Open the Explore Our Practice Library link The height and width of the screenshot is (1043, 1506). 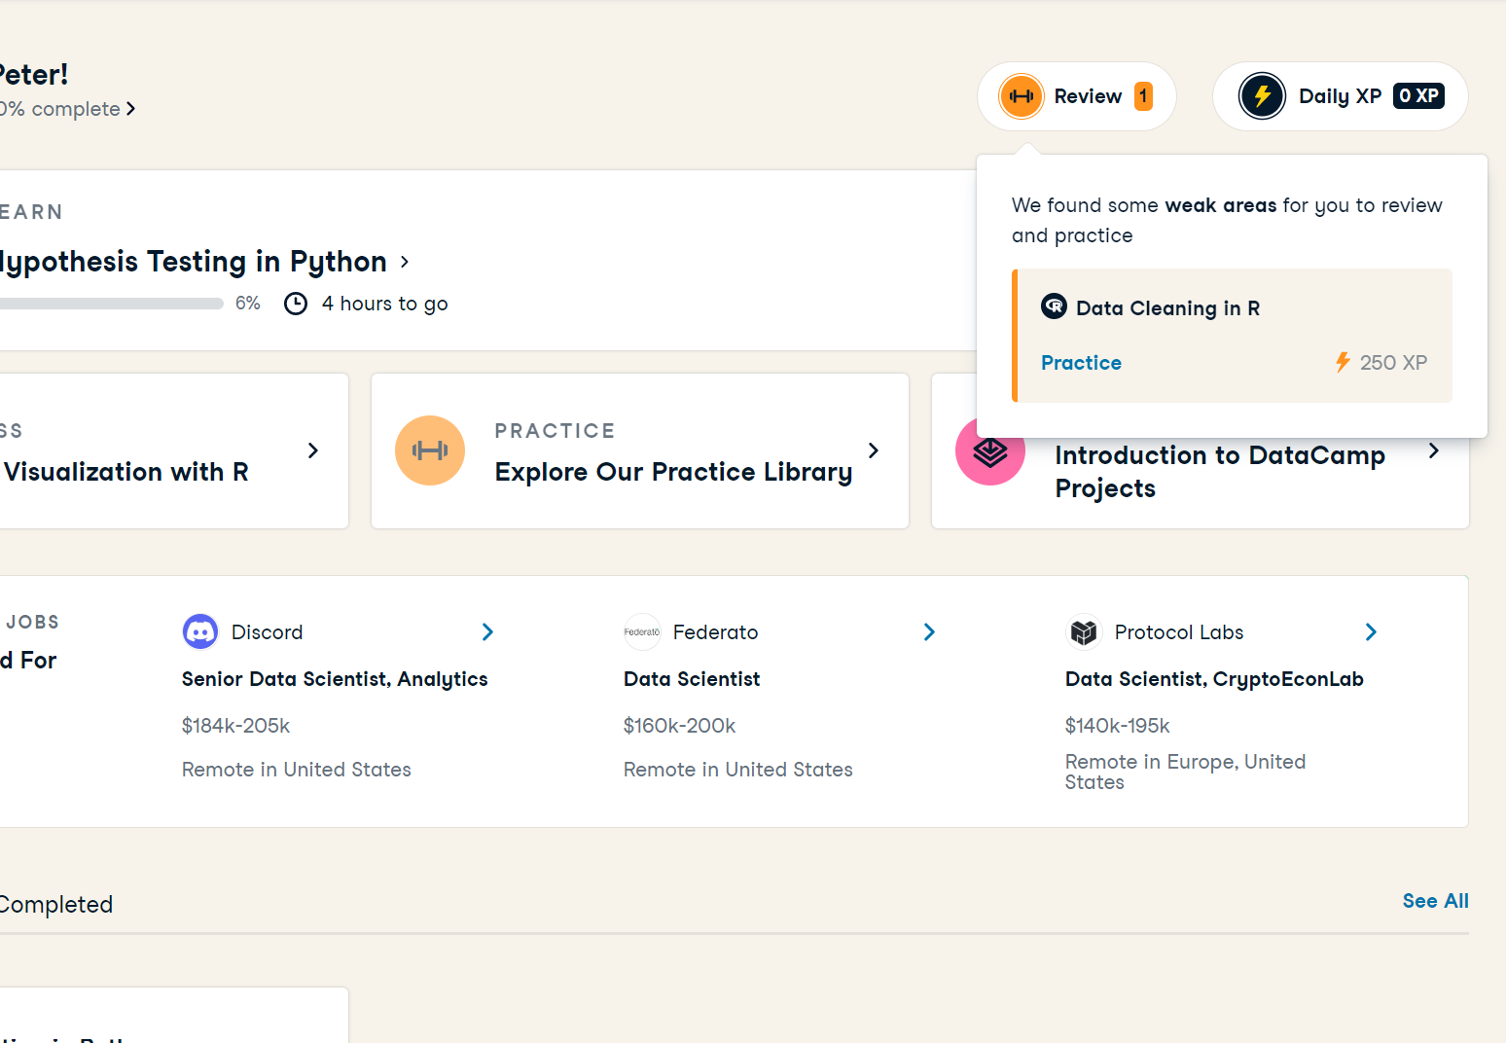[673, 472]
